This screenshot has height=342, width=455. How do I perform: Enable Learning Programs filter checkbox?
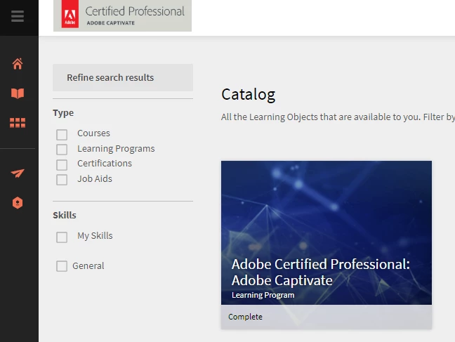pos(62,150)
